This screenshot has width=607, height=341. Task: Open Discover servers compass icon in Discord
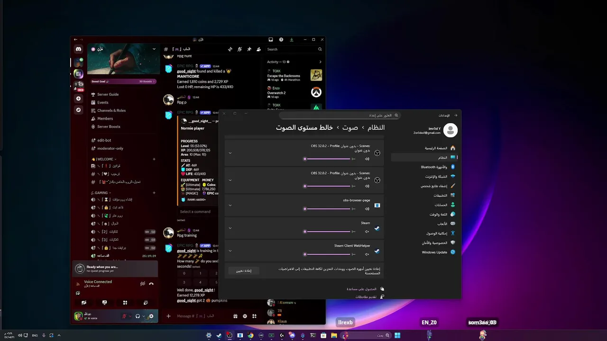tap(79, 110)
